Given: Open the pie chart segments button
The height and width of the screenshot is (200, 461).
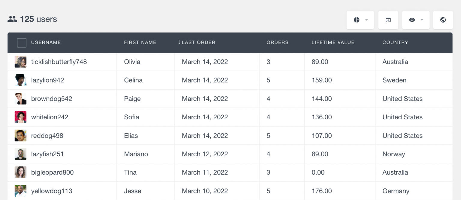Looking at the screenshot, I should point(357,20).
